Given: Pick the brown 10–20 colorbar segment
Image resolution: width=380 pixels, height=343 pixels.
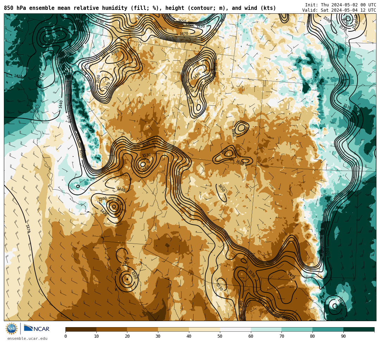Looking at the screenshot, I should (x=112, y=329).
